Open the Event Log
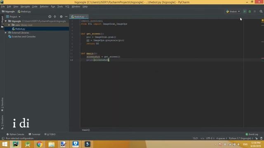The image size is (264, 148). coord(252,134)
